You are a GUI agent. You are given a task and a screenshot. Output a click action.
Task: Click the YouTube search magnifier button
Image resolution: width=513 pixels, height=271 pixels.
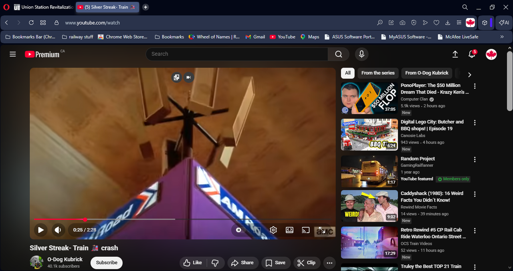(339, 54)
